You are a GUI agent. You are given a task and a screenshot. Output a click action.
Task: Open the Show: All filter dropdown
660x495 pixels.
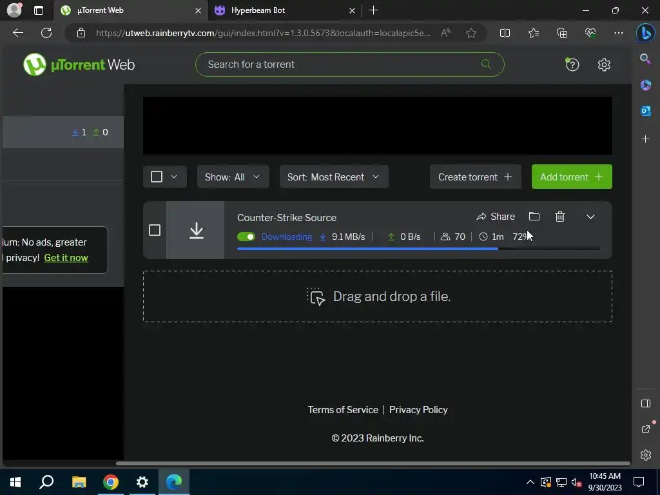233,177
